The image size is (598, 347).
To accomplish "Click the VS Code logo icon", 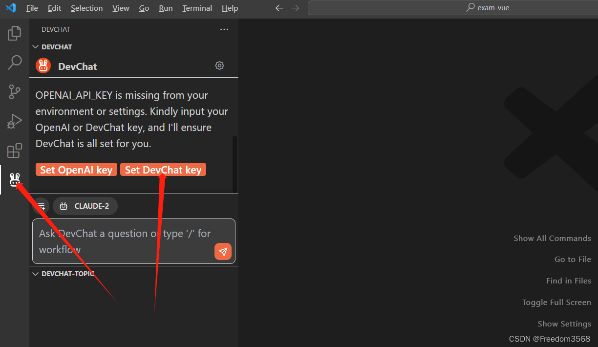I will 11,8.
